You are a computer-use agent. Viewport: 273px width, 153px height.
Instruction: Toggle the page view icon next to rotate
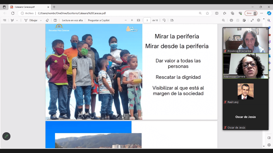point(172,20)
